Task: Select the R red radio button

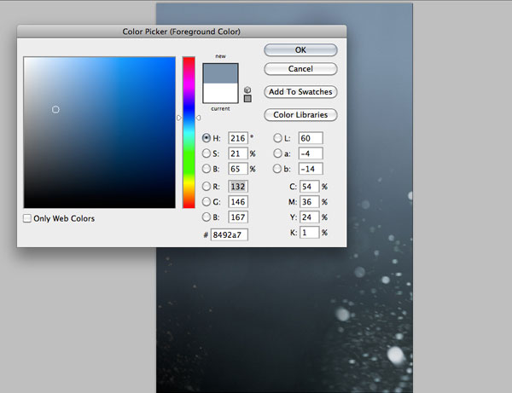Action: [x=207, y=186]
